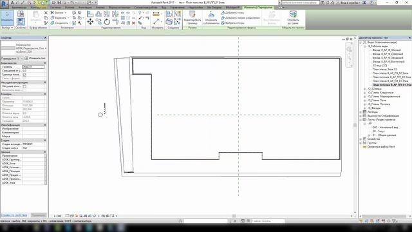Click the Properties palette icon in ribbon
Screen dimensions: 412x232
[x=21, y=22]
